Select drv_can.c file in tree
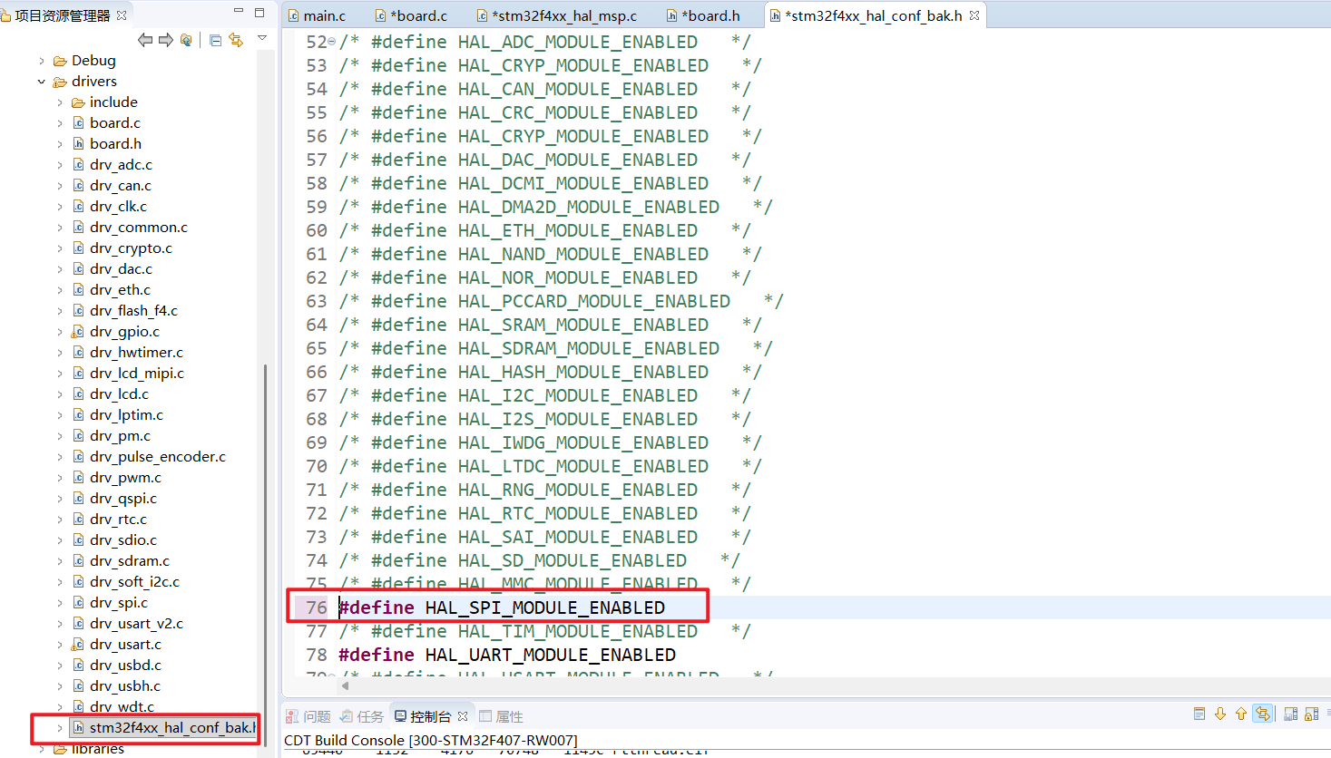Viewport: 1331px width, 758px height. coord(121,186)
